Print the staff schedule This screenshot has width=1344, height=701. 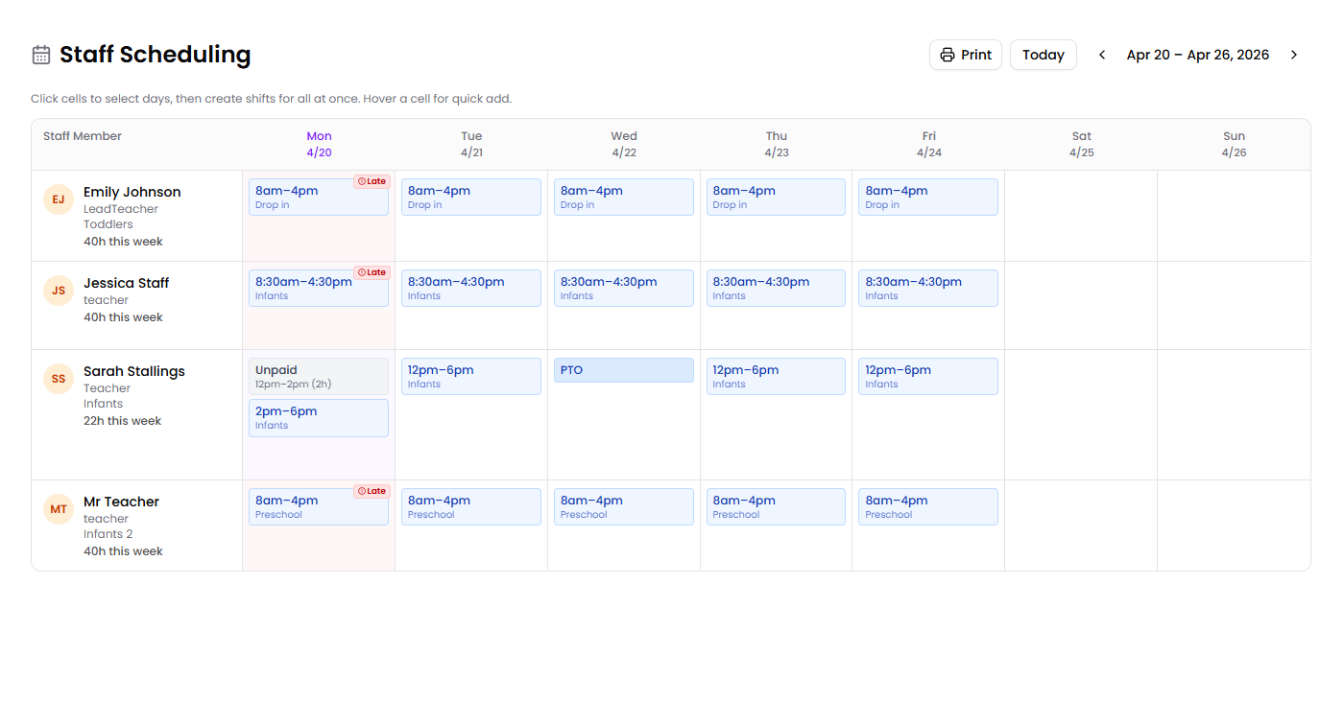tap(966, 55)
